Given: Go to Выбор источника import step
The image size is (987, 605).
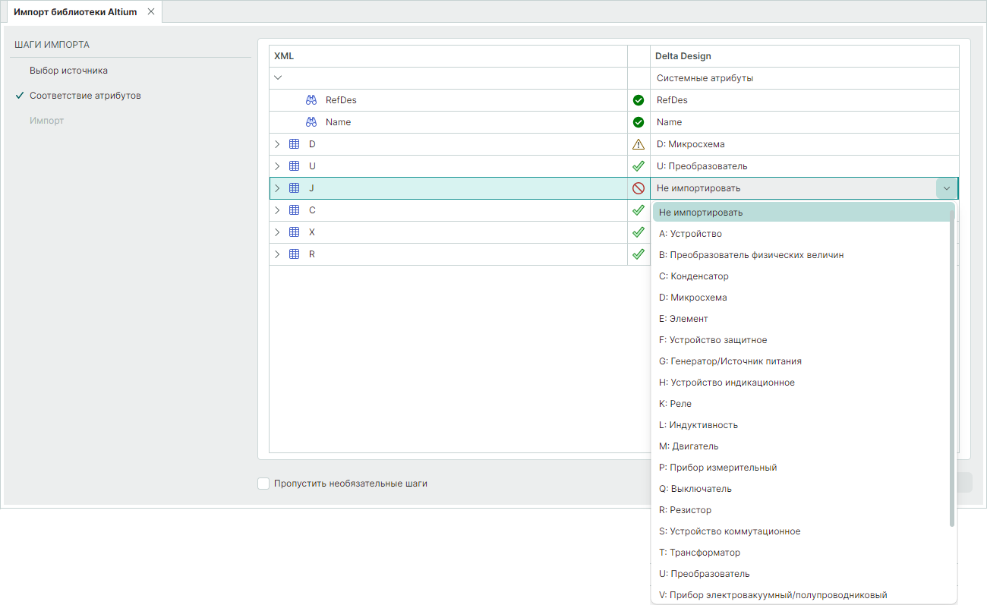Looking at the screenshot, I should point(68,71).
